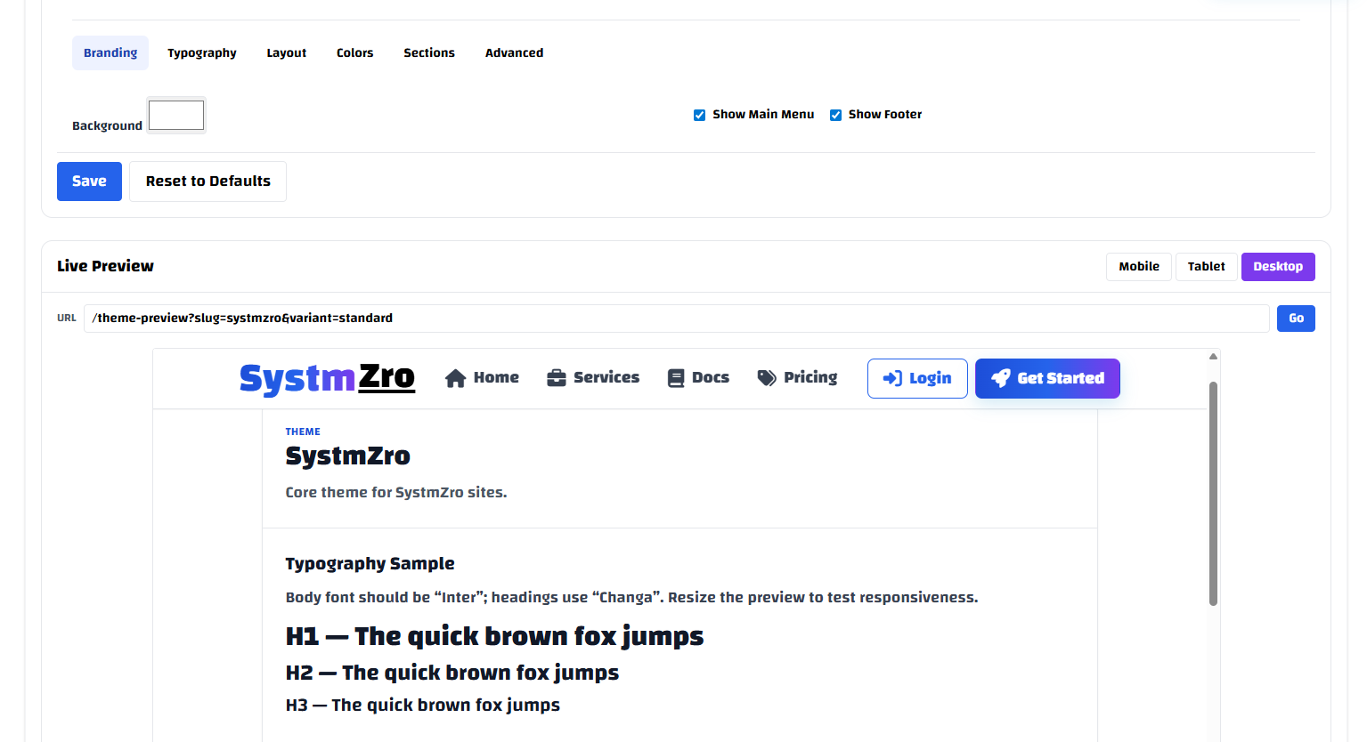Screen dimensions: 1367x742
Task: Open the Background color swatch
Action: pos(176,116)
